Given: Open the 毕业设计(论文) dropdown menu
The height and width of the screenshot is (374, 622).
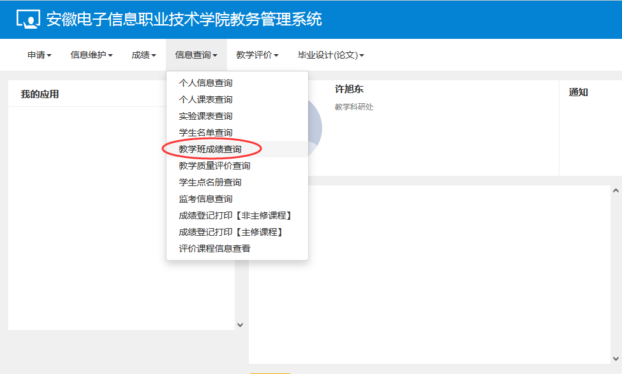Looking at the screenshot, I should [x=330, y=55].
